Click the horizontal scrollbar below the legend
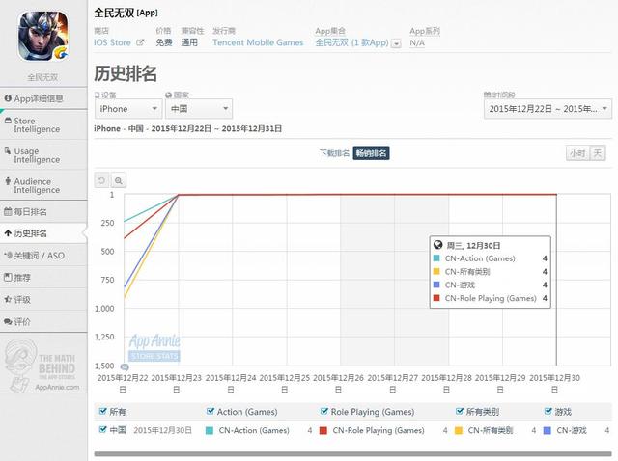618x461 pixels. [352, 454]
